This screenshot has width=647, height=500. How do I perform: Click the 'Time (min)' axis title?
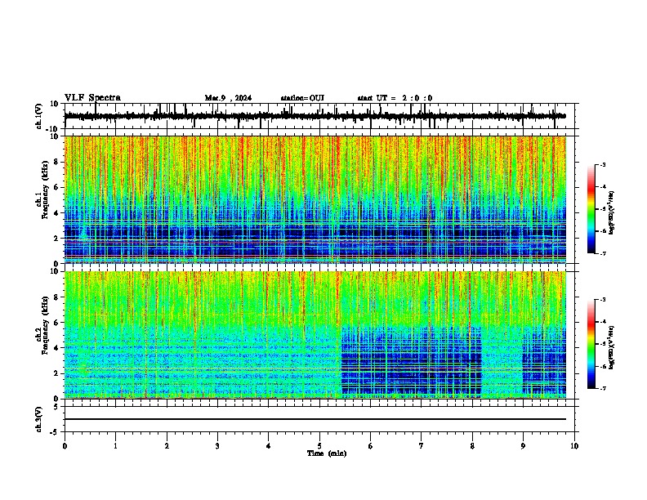tap(327, 453)
